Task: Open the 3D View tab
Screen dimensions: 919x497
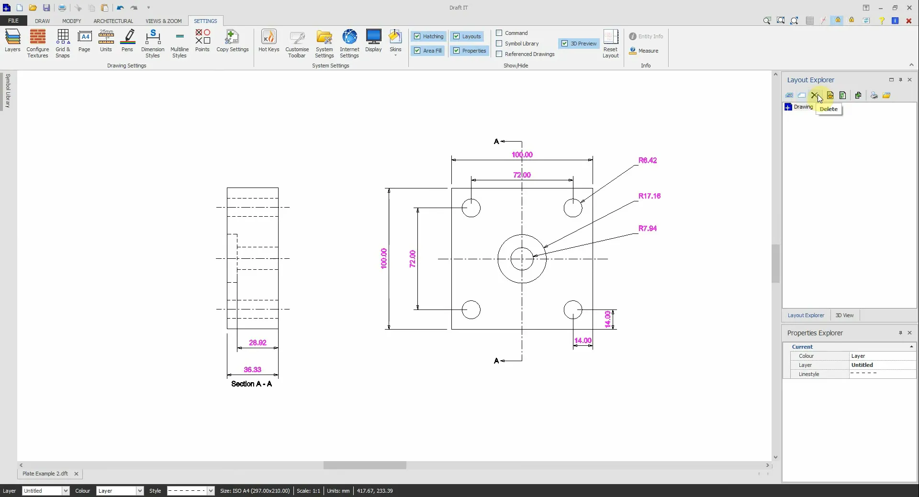Action: coord(845,315)
